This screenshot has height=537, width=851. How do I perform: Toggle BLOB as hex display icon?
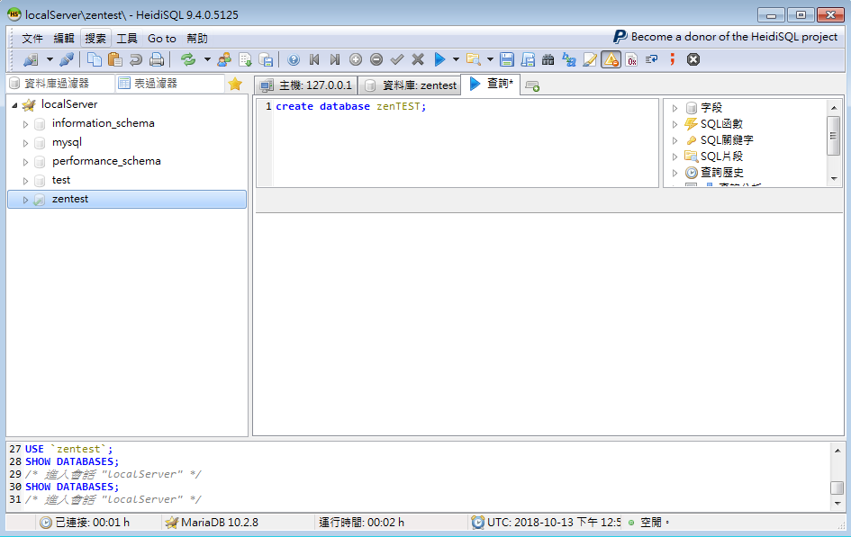coord(631,59)
